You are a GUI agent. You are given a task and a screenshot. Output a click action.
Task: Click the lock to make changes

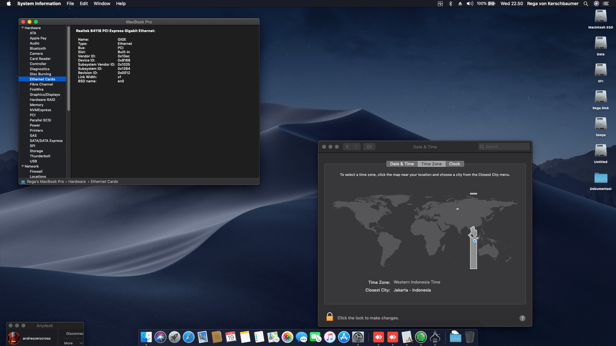pos(329,317)
